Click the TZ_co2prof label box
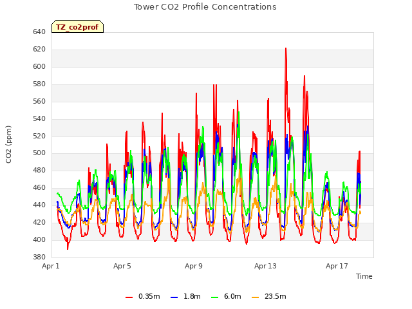 click(x=77, y=26)
